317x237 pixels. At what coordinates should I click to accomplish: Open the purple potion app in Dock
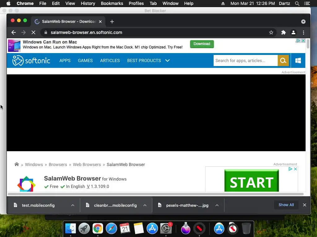186,228
